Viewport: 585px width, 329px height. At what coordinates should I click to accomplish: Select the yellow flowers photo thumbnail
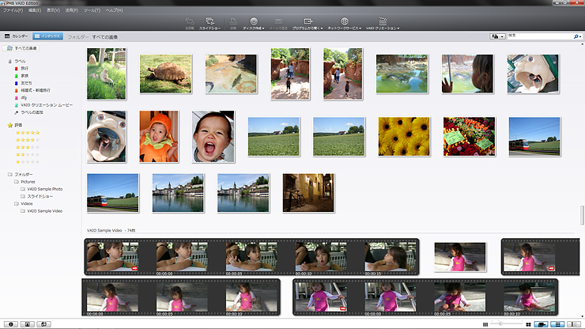404,136
